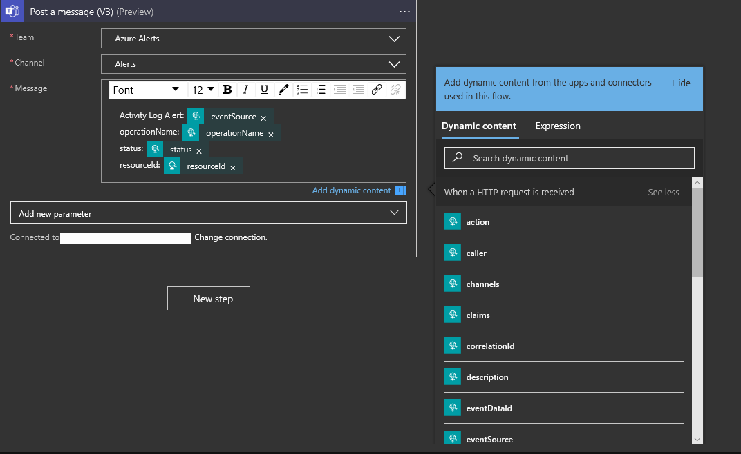This screenshot has width=741, height=454.
Task: Click the Search dynamic content field
Action: 569,158
